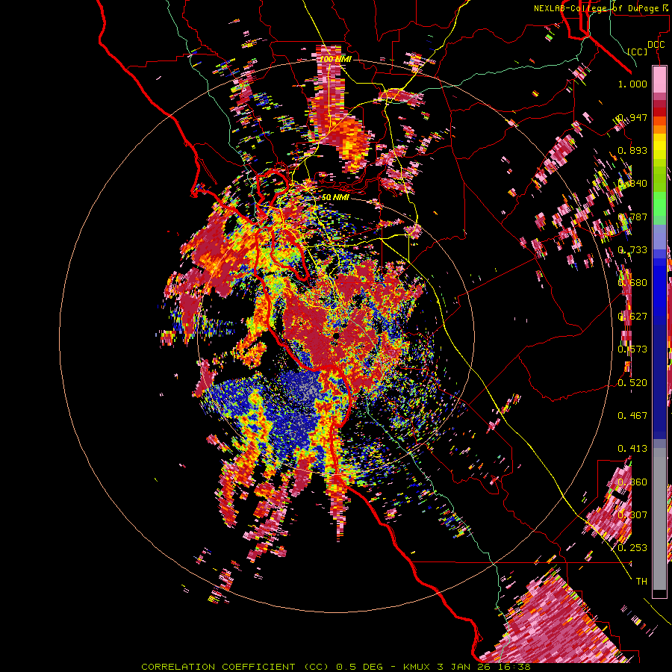Click the 100 NMI range ring label
Viewport: 672px width, 672px height.
pyautogui.click(x=335, y=59)
